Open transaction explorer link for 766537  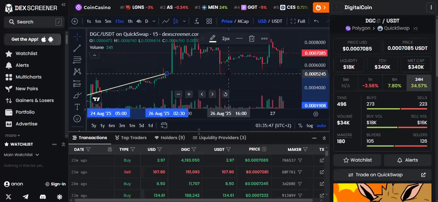point(322,160)
